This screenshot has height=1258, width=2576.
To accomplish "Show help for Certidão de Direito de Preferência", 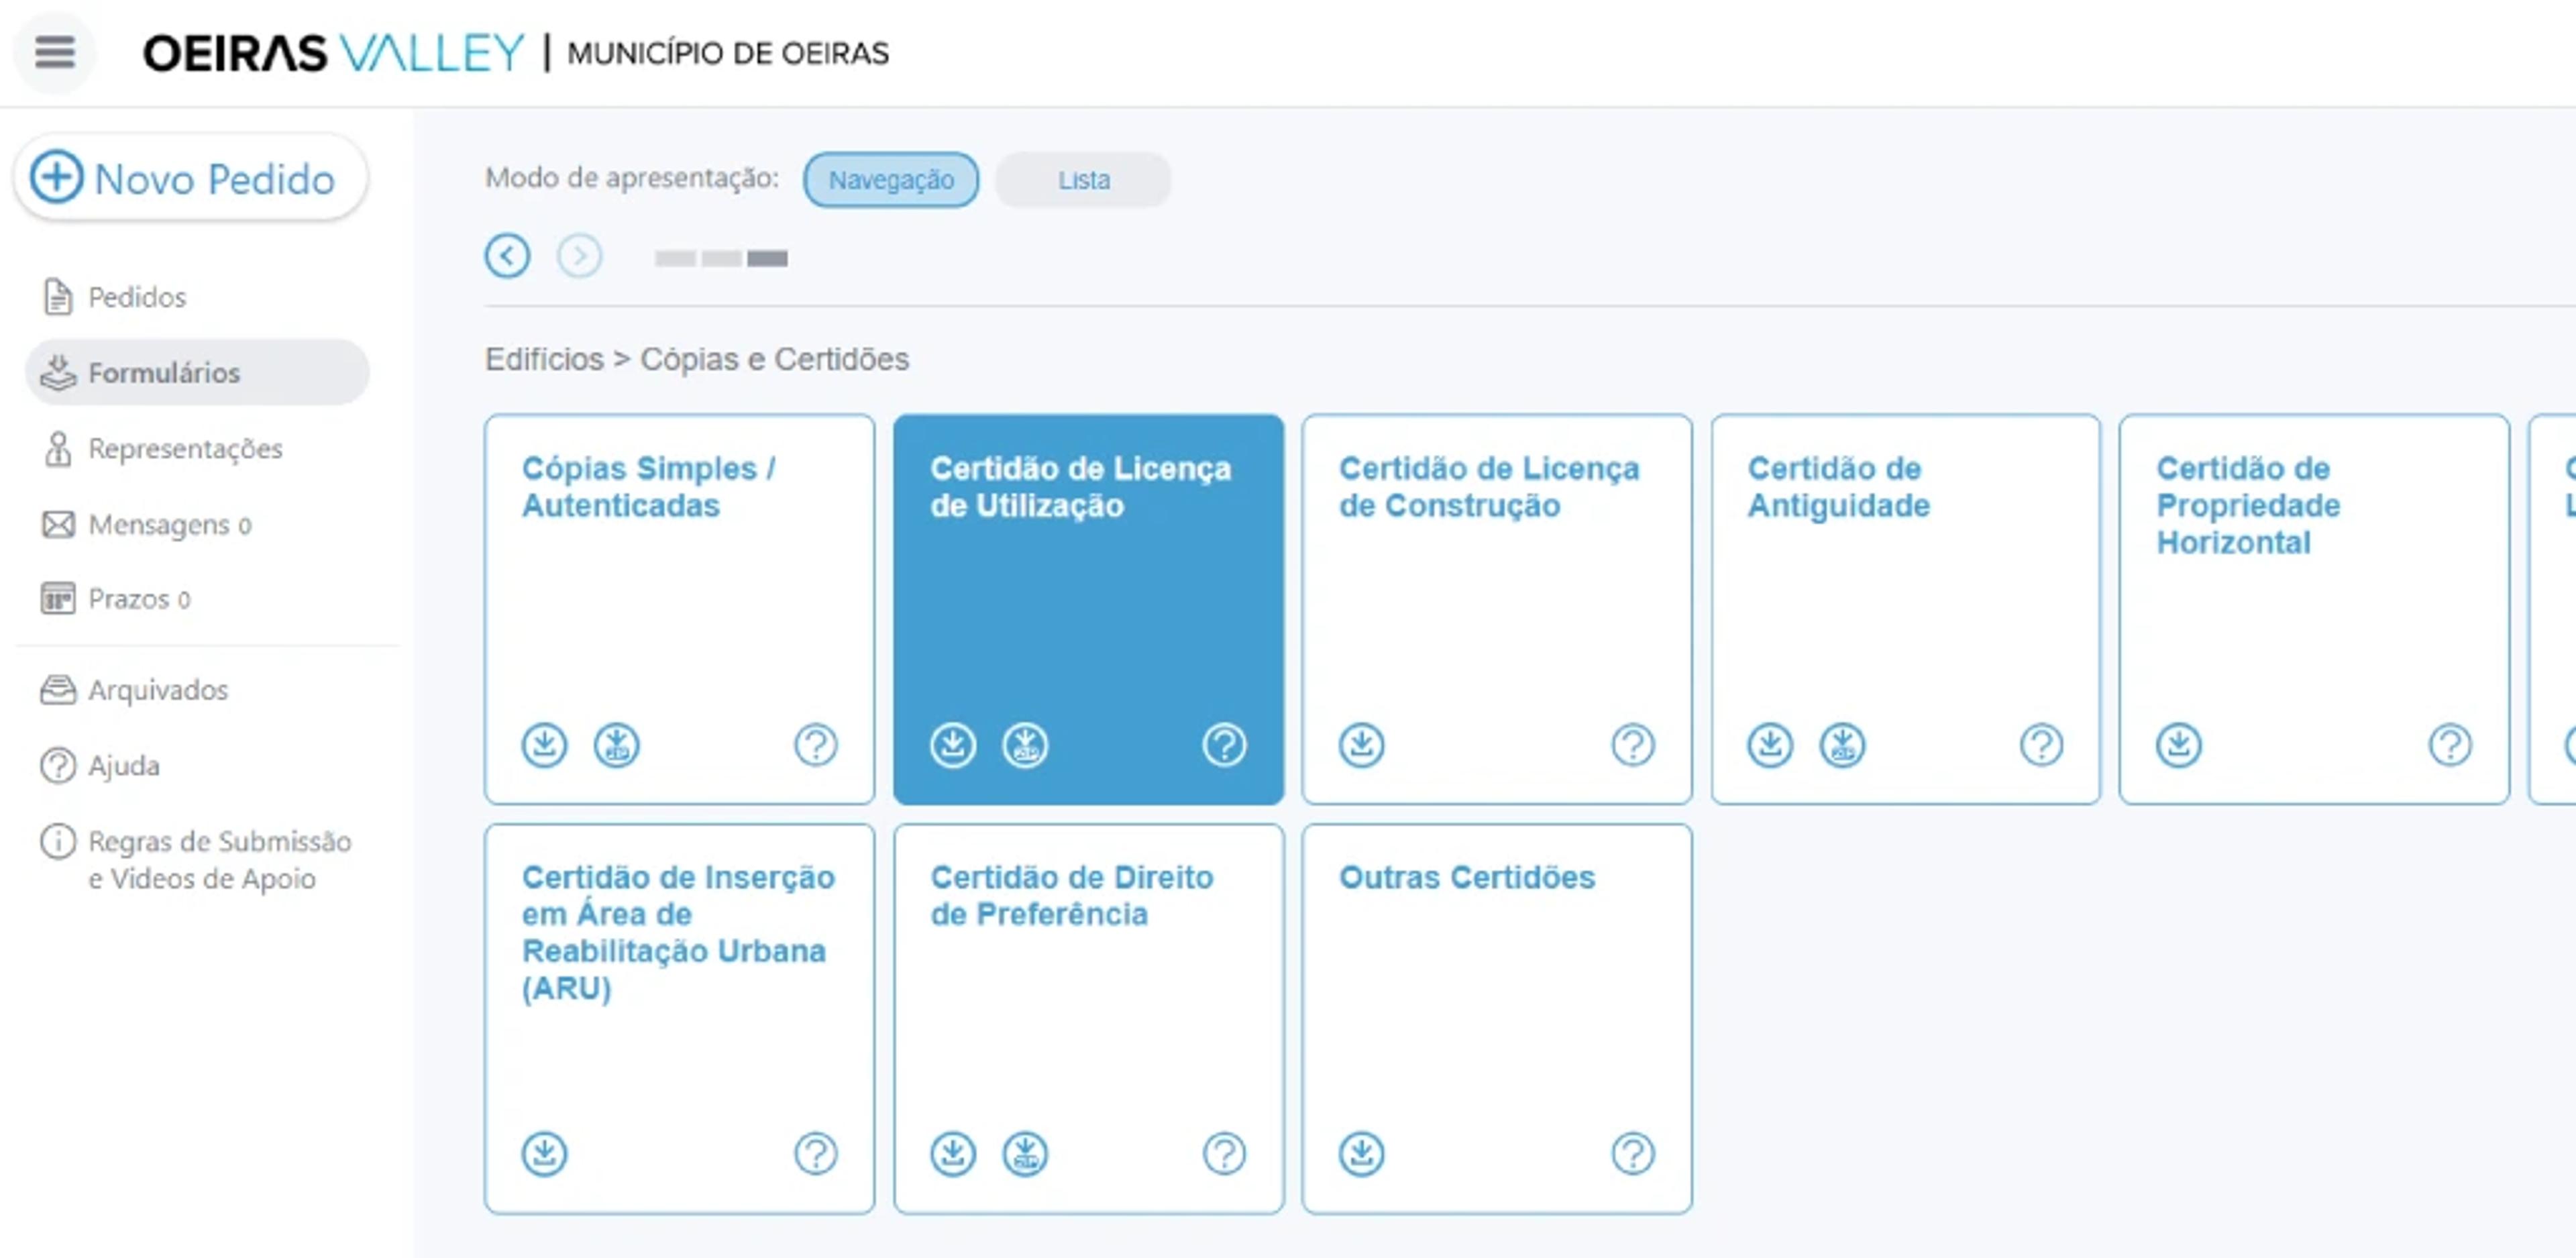I will click(1225, 1154).
